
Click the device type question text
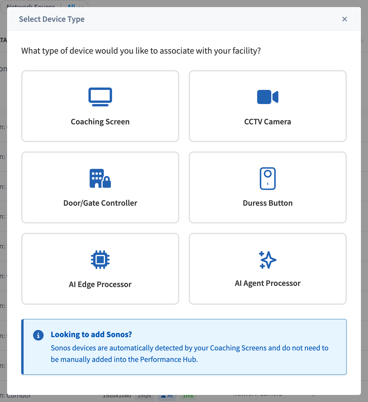[141, 51]
